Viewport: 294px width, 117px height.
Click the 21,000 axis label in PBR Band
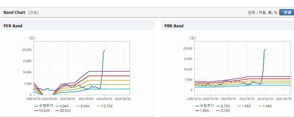188,59
